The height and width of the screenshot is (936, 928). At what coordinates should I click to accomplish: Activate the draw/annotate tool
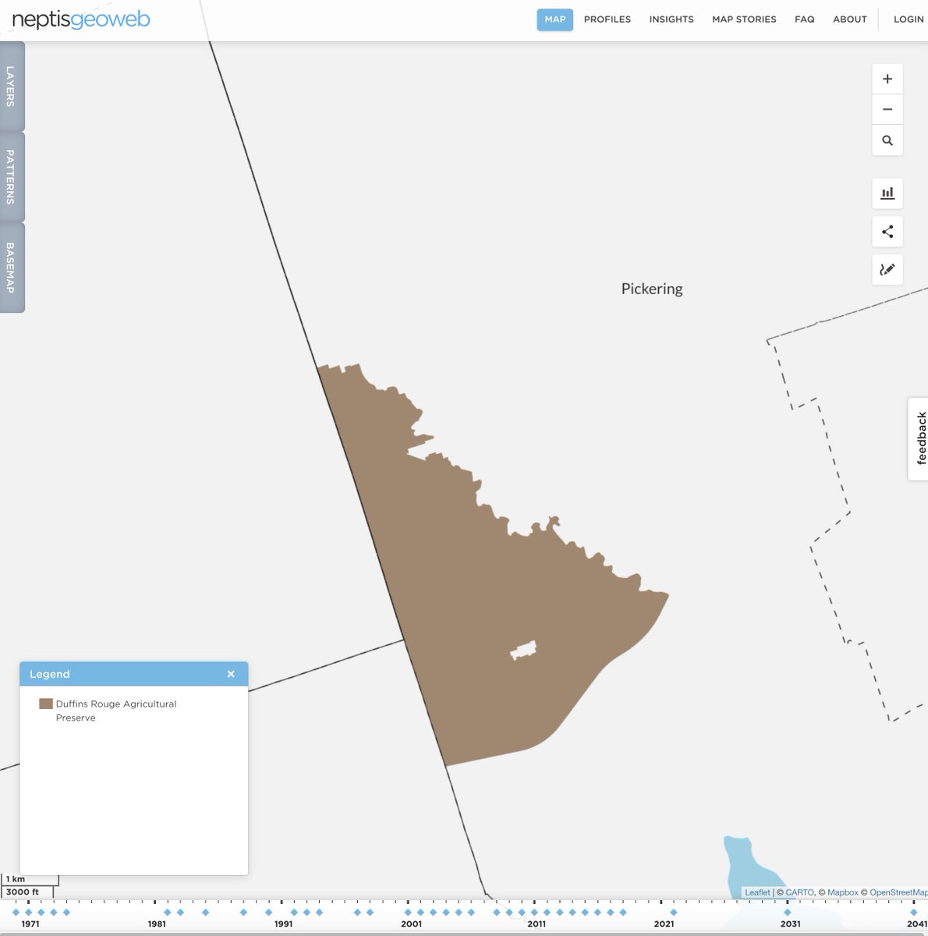coord(887,270)
